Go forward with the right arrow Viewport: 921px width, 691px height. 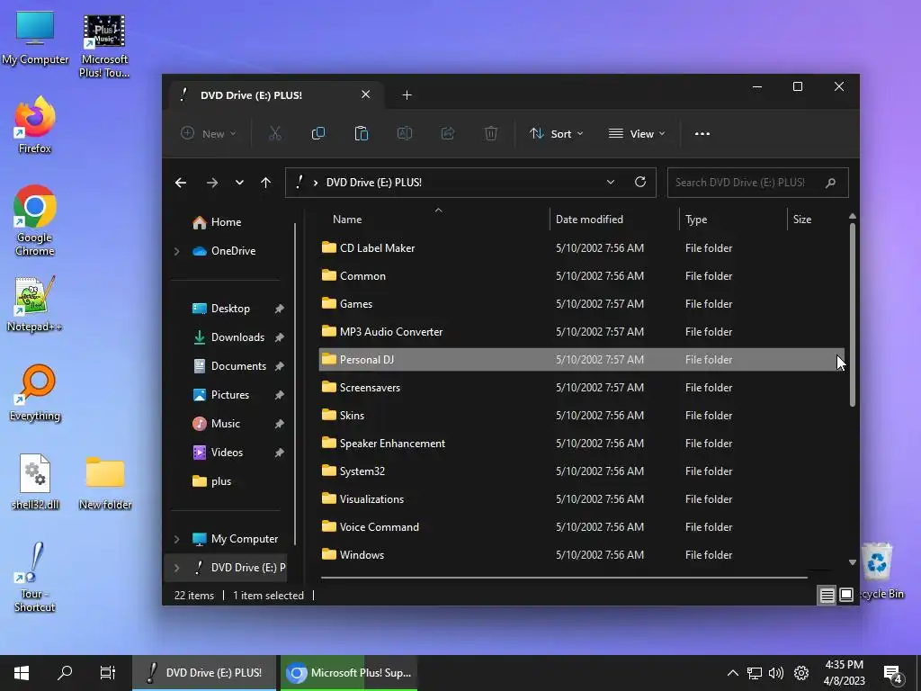[212, 183]
